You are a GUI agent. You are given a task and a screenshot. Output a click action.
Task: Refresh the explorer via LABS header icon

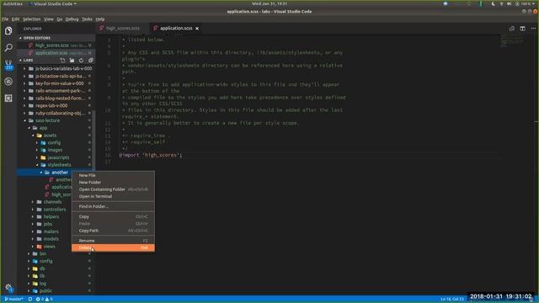[81, 60]
